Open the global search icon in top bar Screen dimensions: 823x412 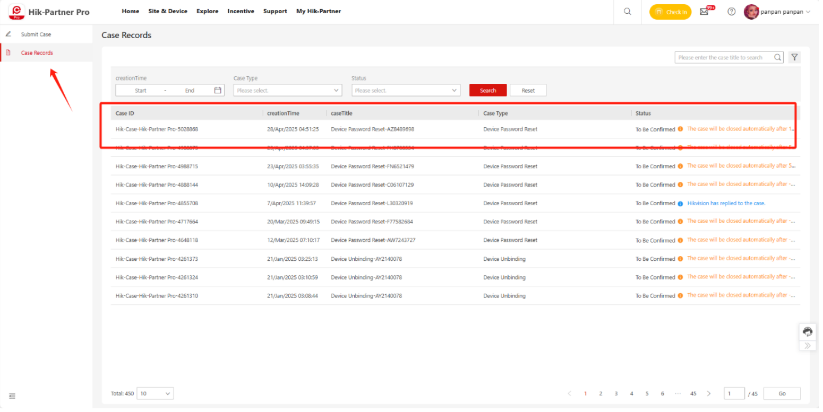point(627,11)
